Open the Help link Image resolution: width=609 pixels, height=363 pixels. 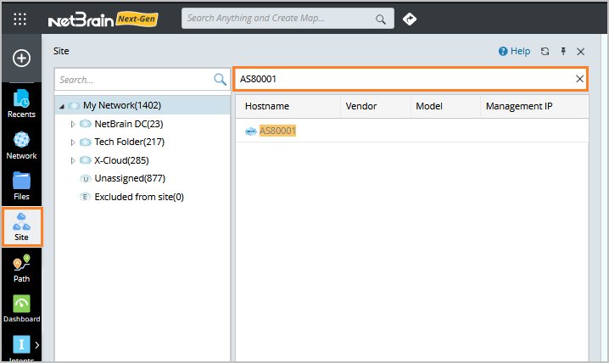click(514, 52)
